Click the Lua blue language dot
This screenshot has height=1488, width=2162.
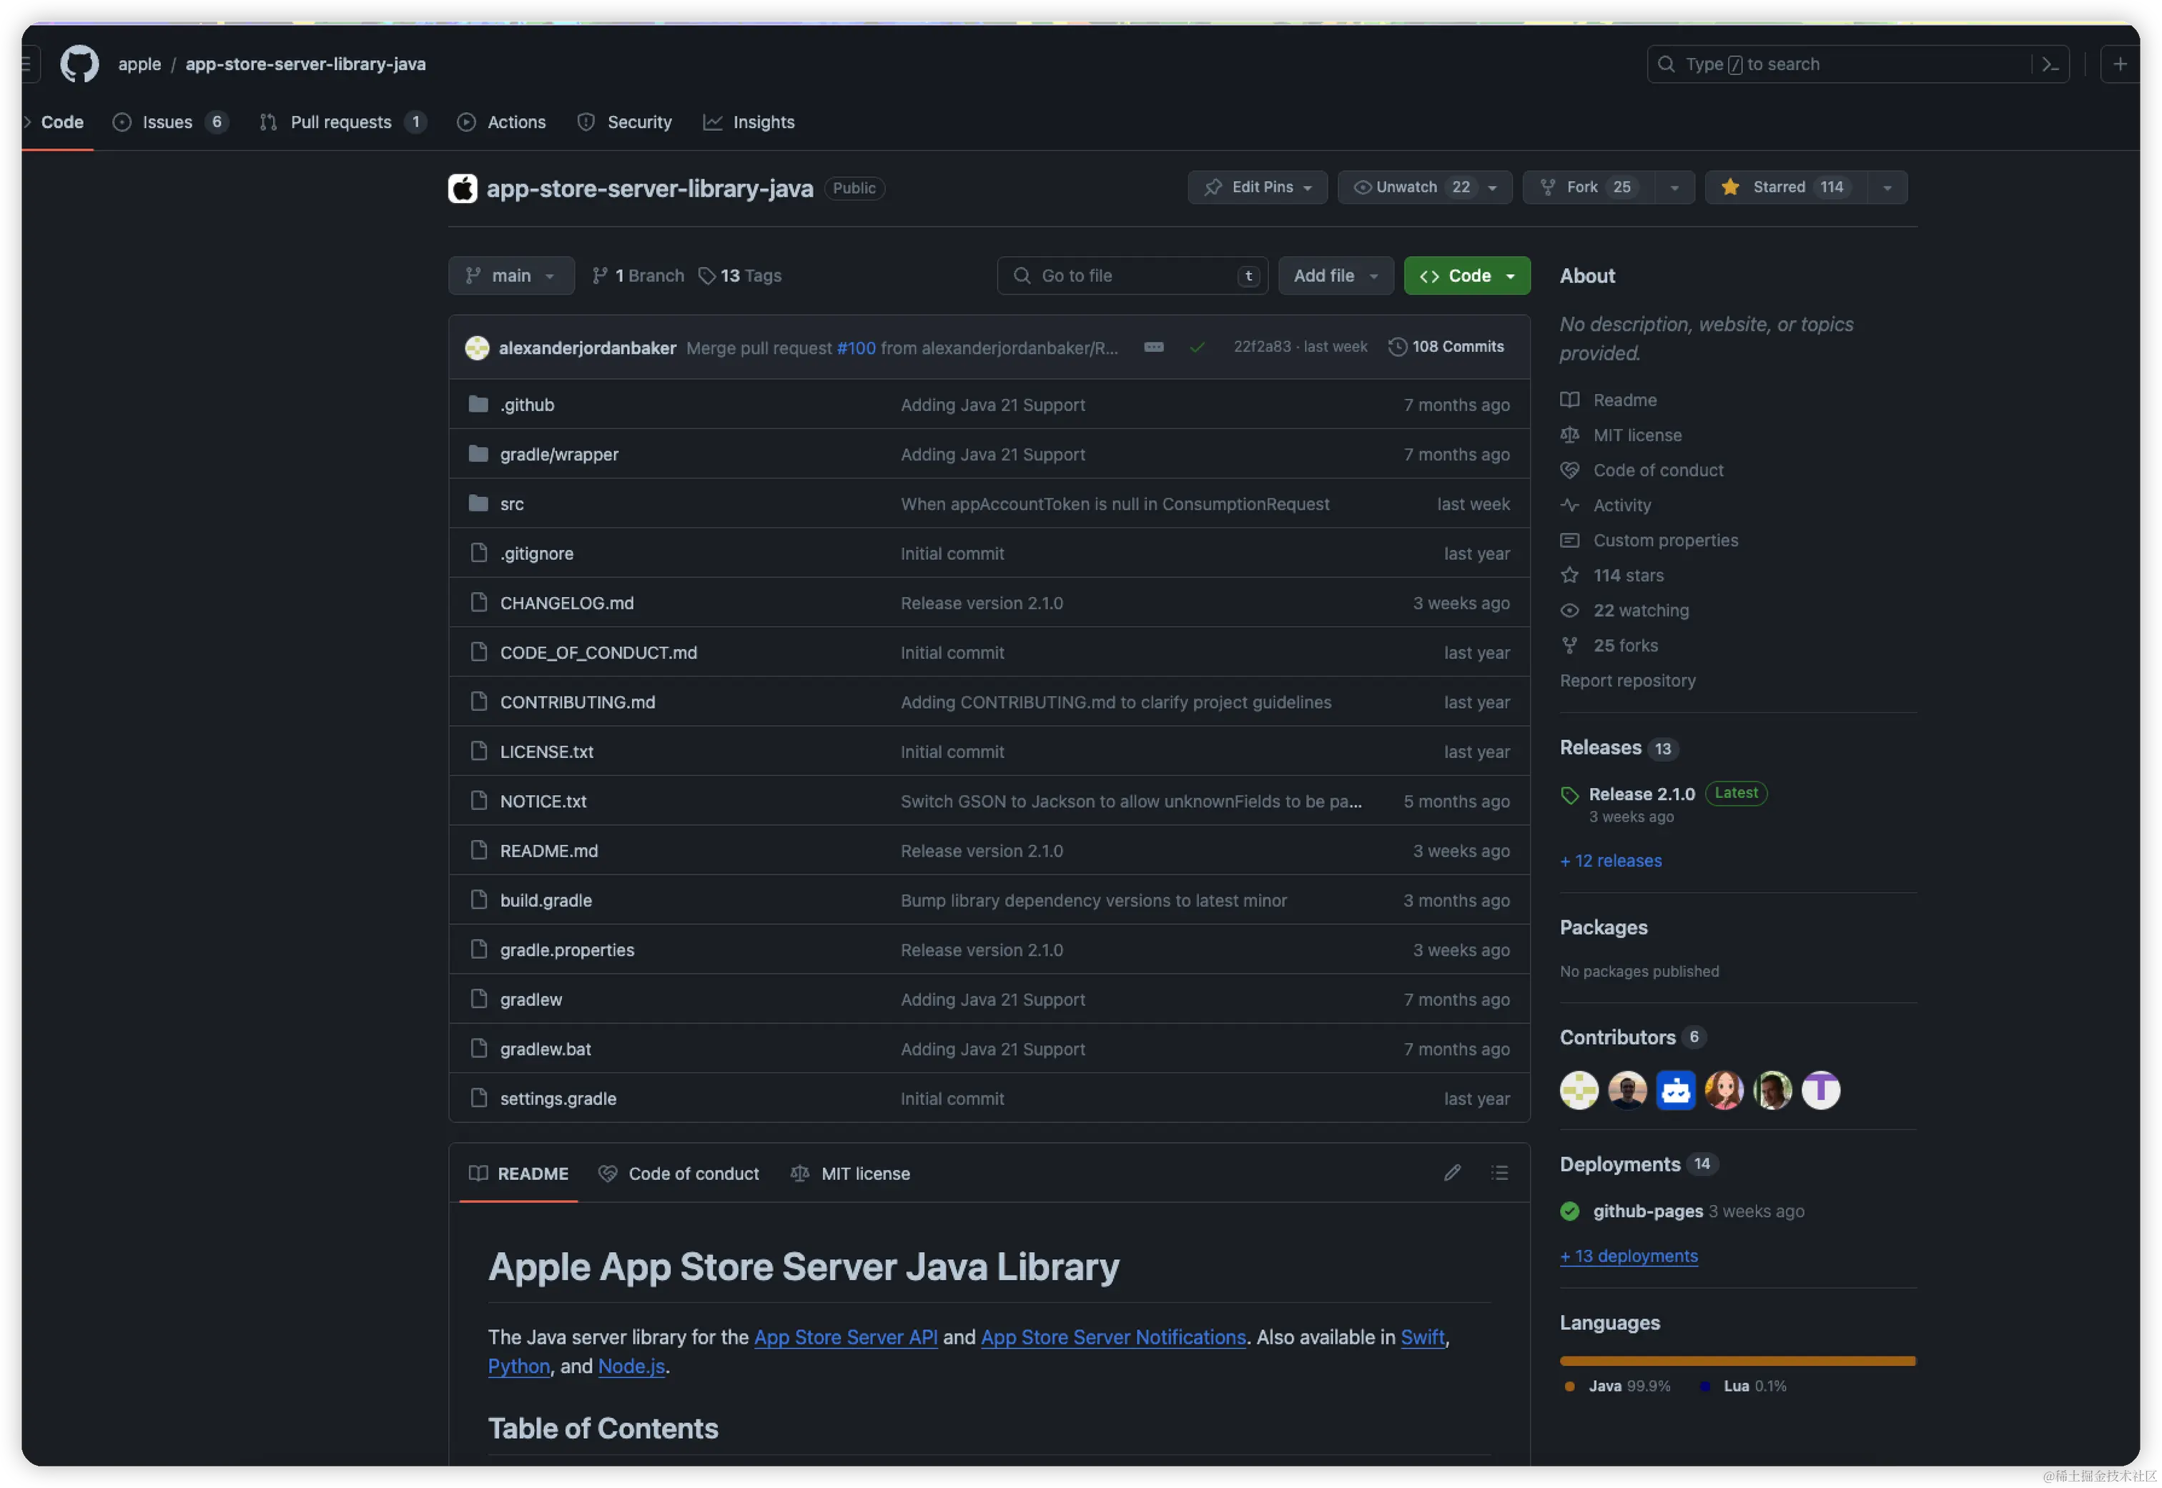point(1704,1386)
